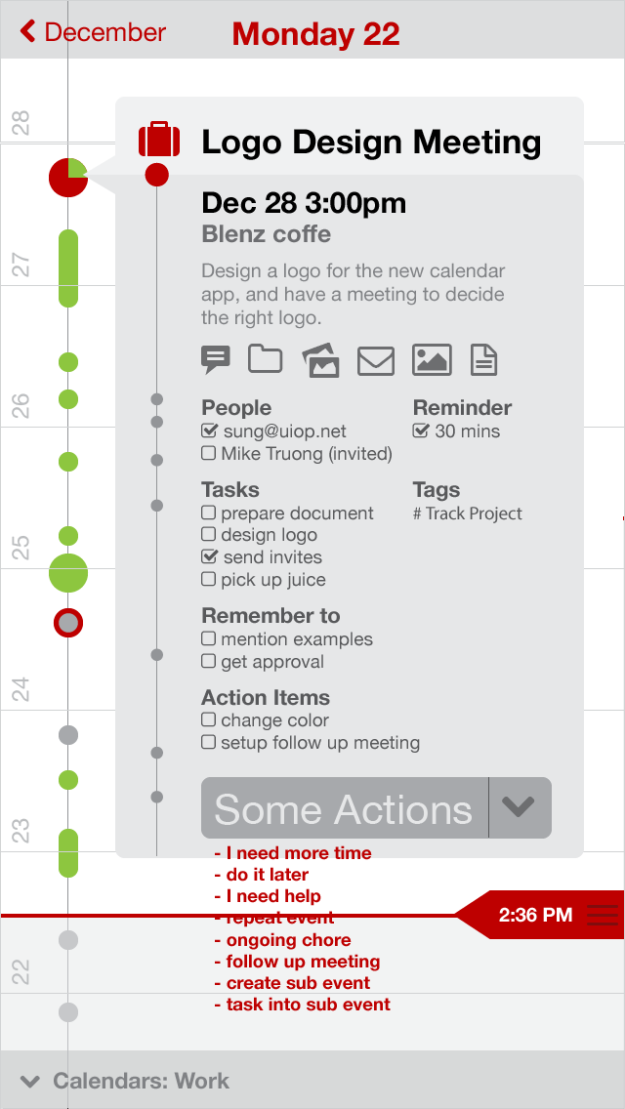The height and width of the screenshot is (1109, 625).
Task: Open the chat comments icon
Action: [216, 360]
